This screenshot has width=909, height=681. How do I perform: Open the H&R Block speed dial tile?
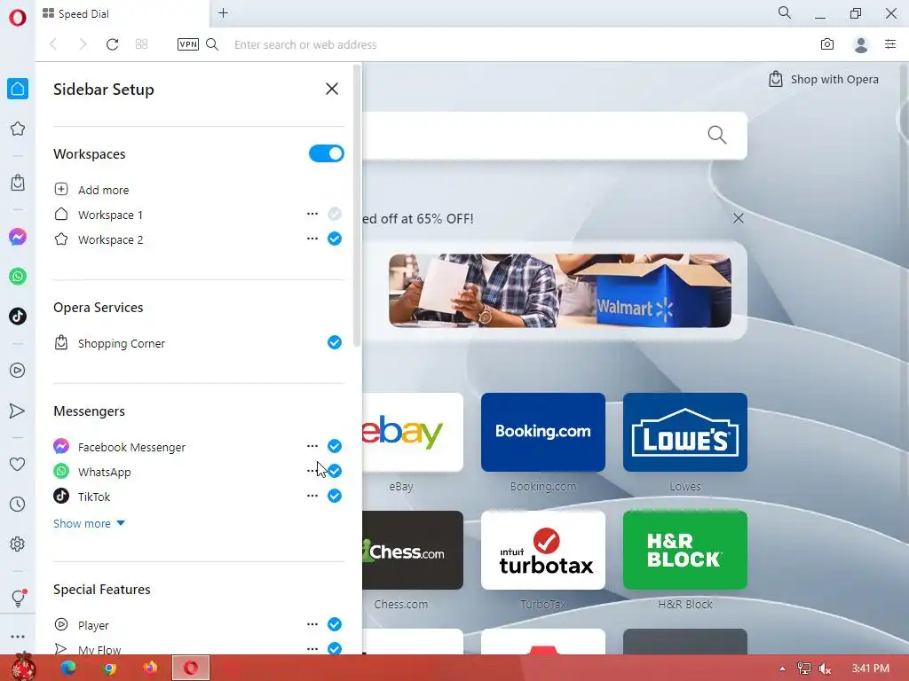click(x=685, y=550)
